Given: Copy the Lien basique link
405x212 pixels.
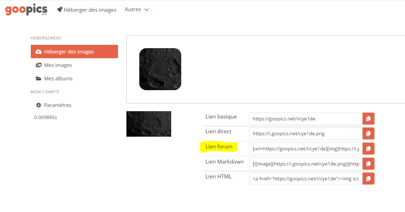Looking at the screenshot, I should coord(368,119).
